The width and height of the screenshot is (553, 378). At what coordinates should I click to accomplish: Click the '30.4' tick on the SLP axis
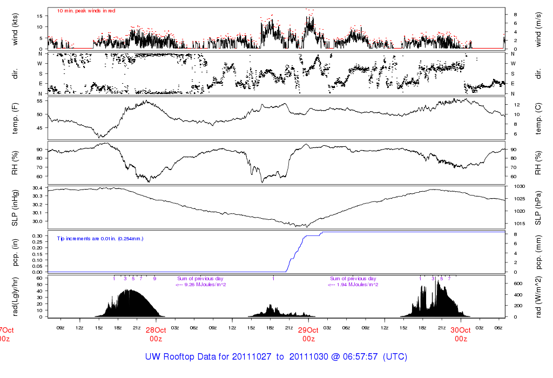point(37,187)
